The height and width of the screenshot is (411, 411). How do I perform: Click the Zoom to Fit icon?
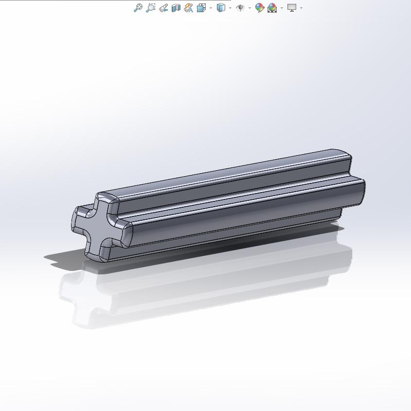click(x=138, y=8)
